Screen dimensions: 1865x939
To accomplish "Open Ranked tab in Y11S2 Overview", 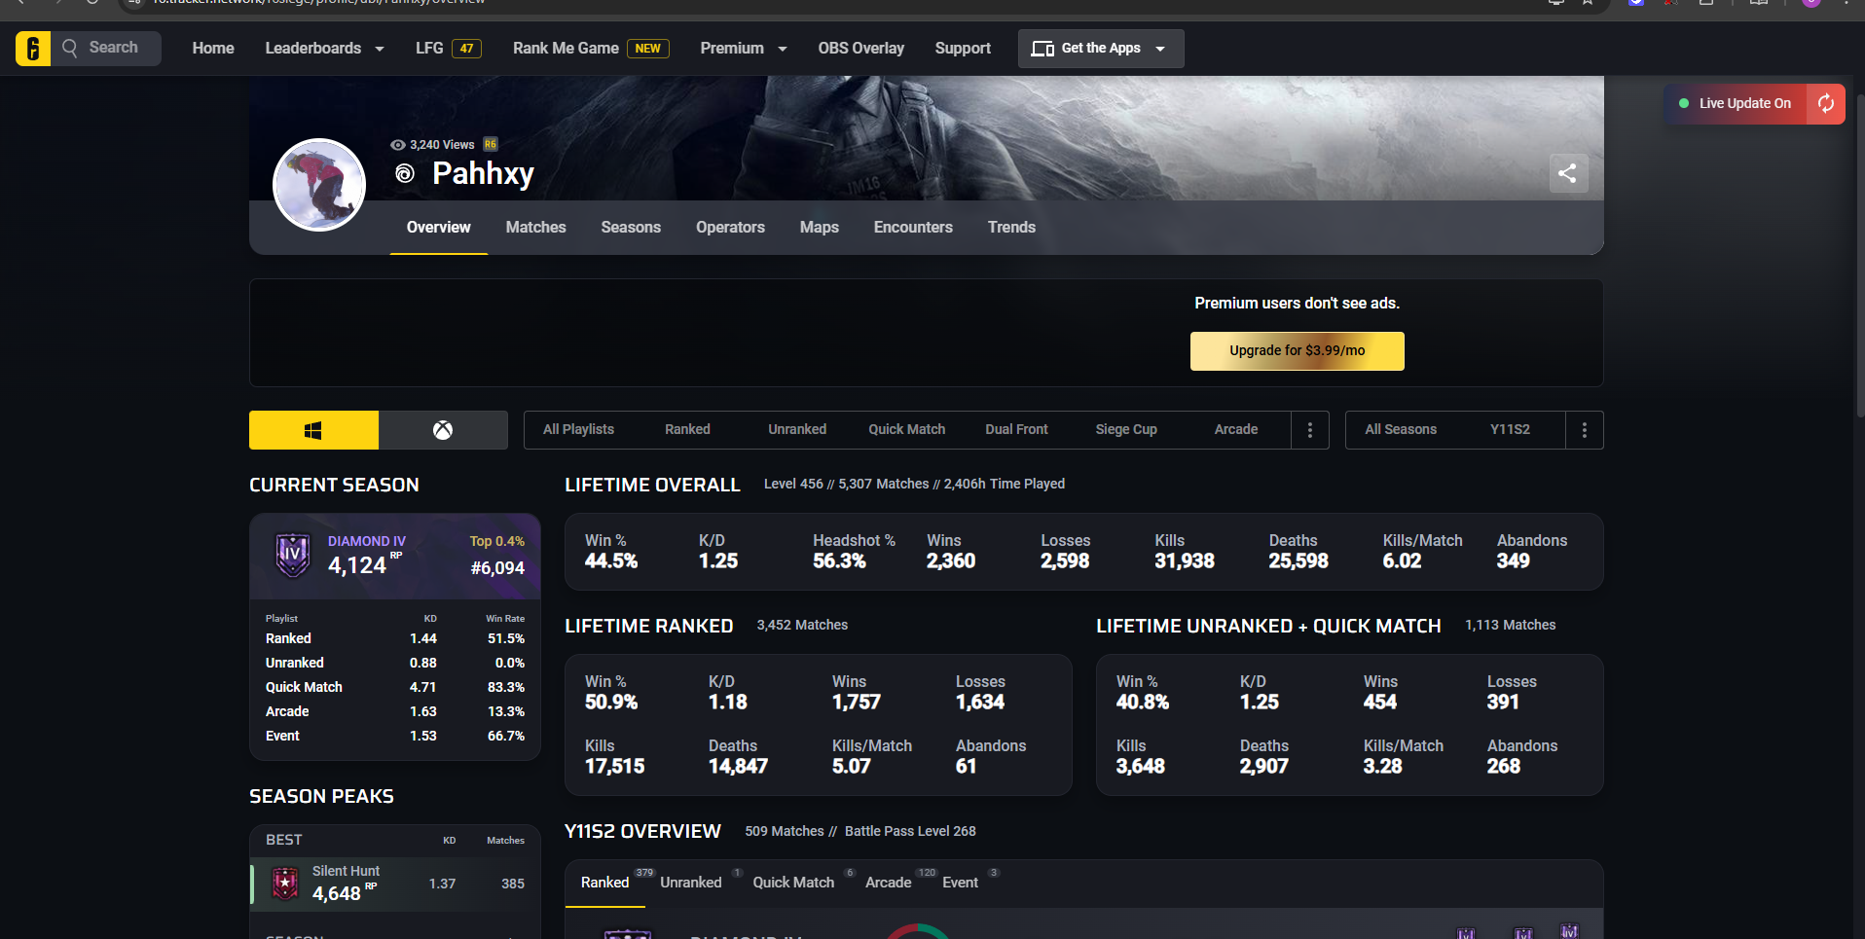I will (x=605, y=883).
